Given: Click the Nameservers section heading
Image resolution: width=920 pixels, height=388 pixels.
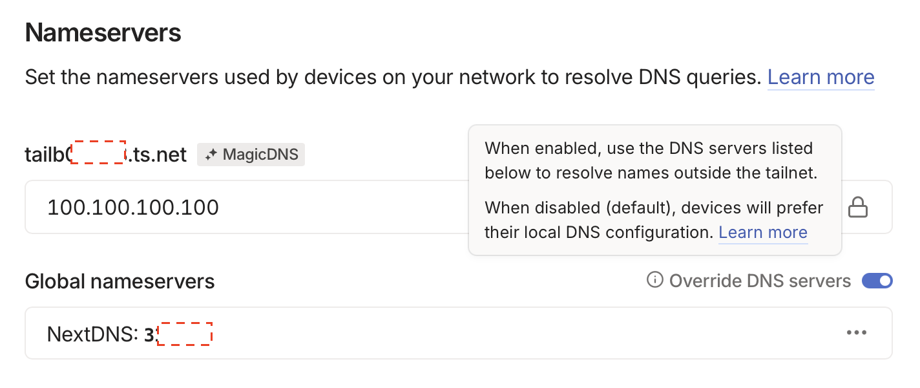Looking at the screenshot, I should (103, 31).
